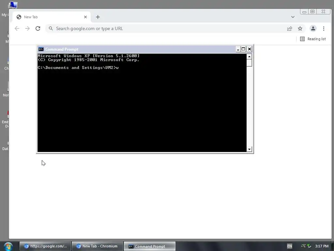Click the network connection tray icon

(303, 246)
